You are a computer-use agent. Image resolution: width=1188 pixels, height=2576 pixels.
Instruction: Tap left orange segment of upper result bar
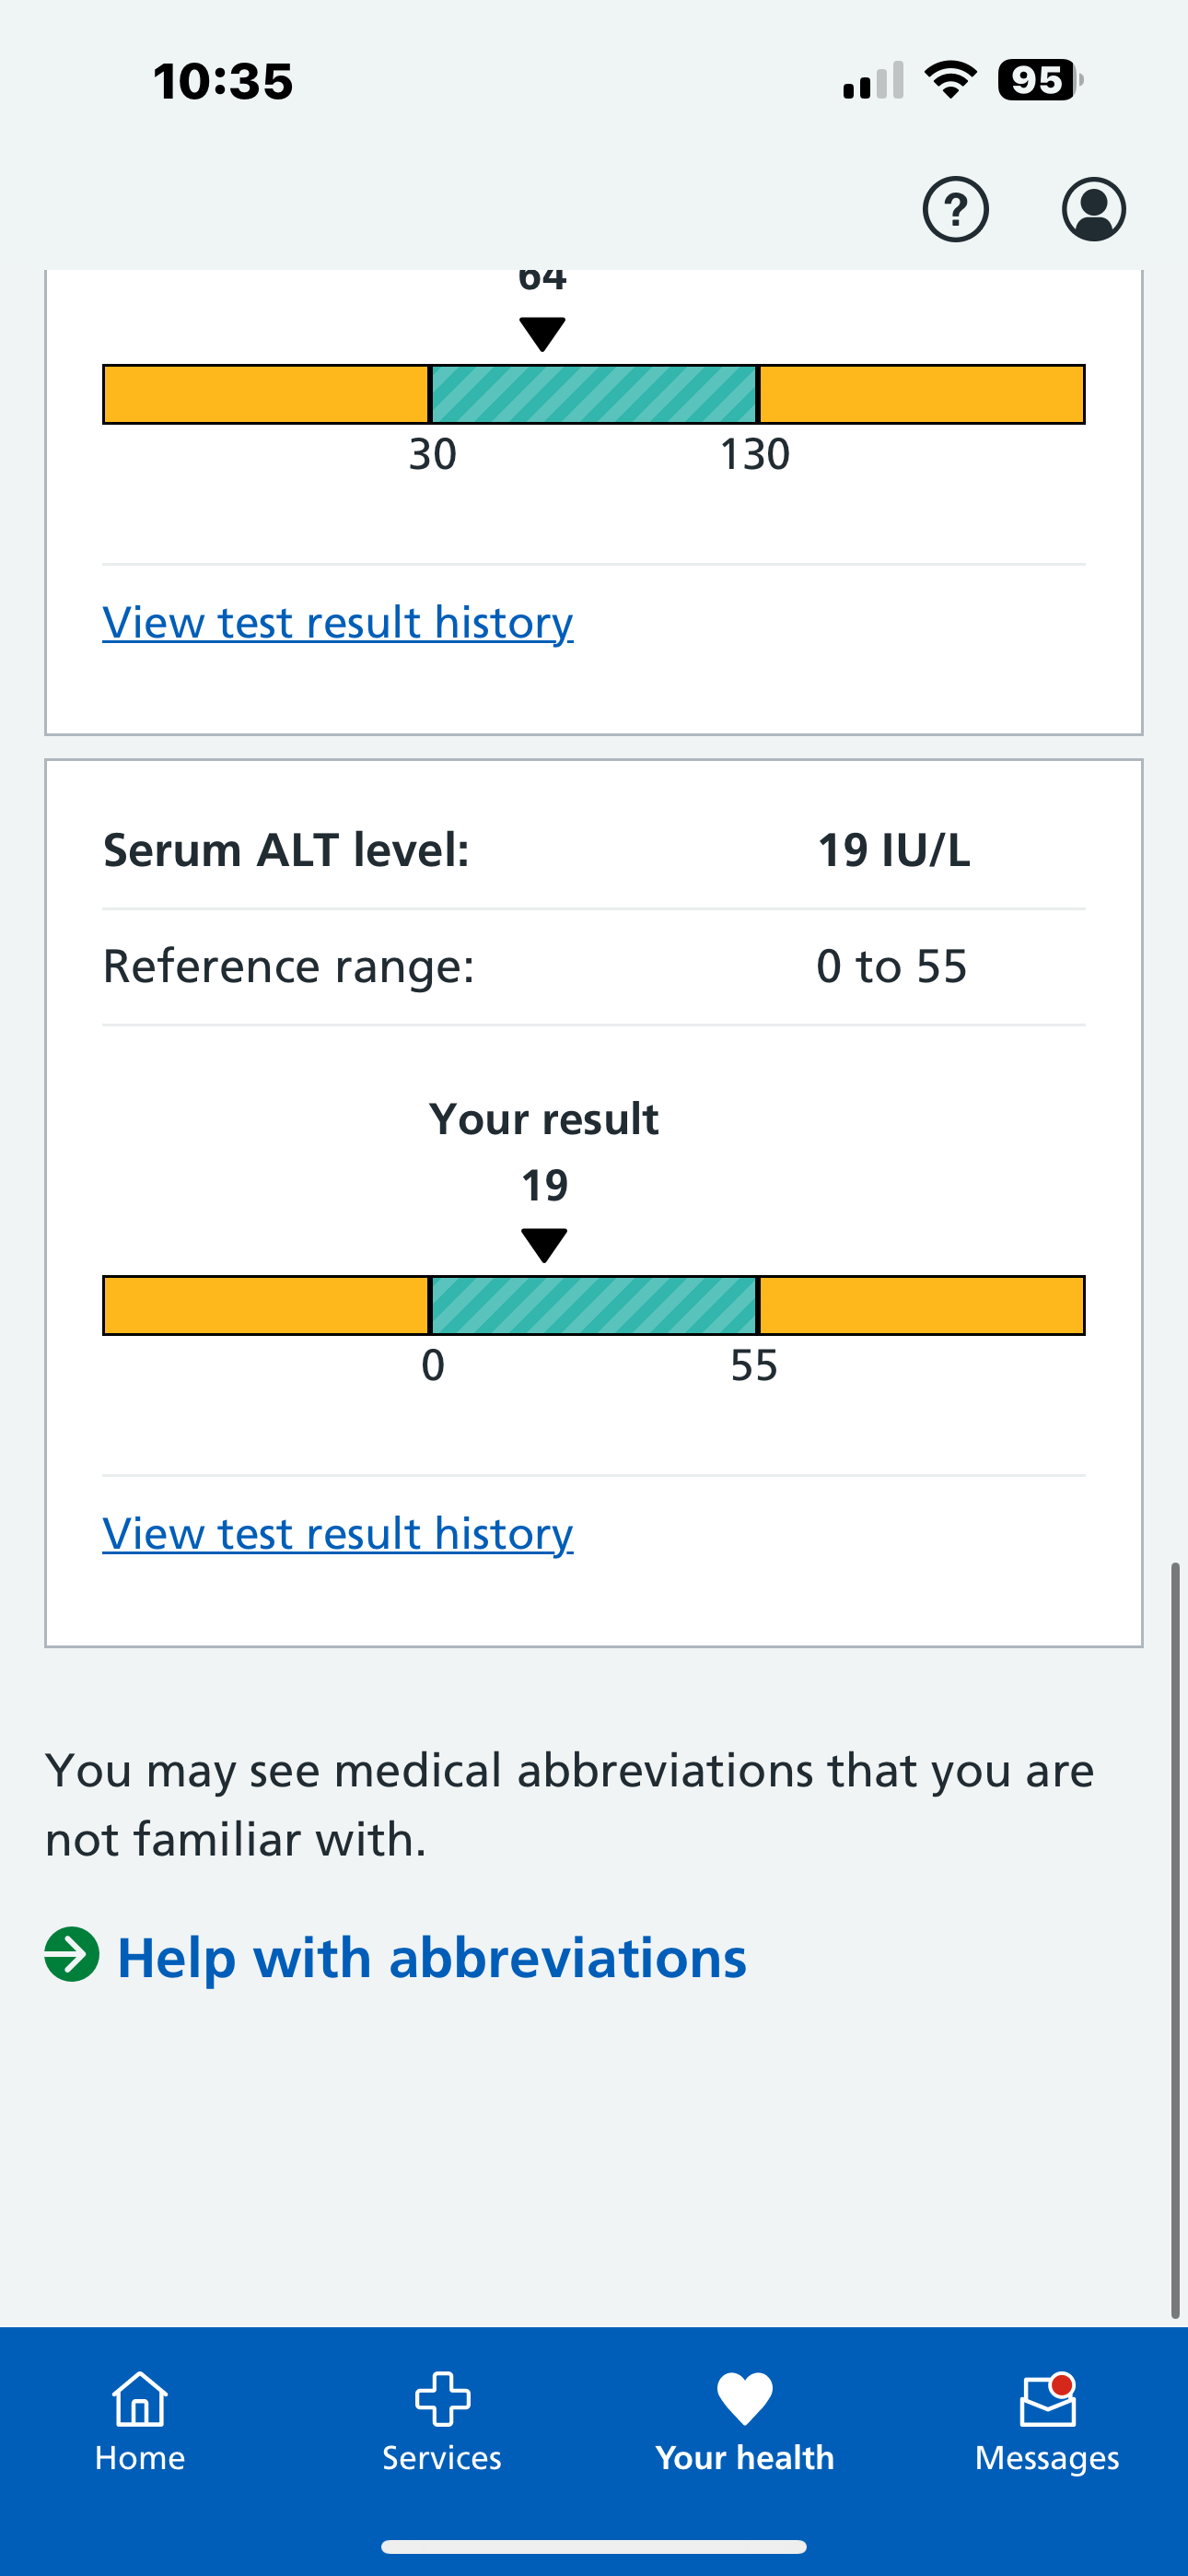266,394
